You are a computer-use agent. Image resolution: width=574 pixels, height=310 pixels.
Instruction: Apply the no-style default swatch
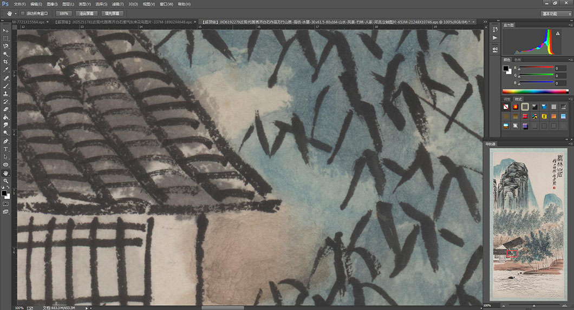(506, 107)
